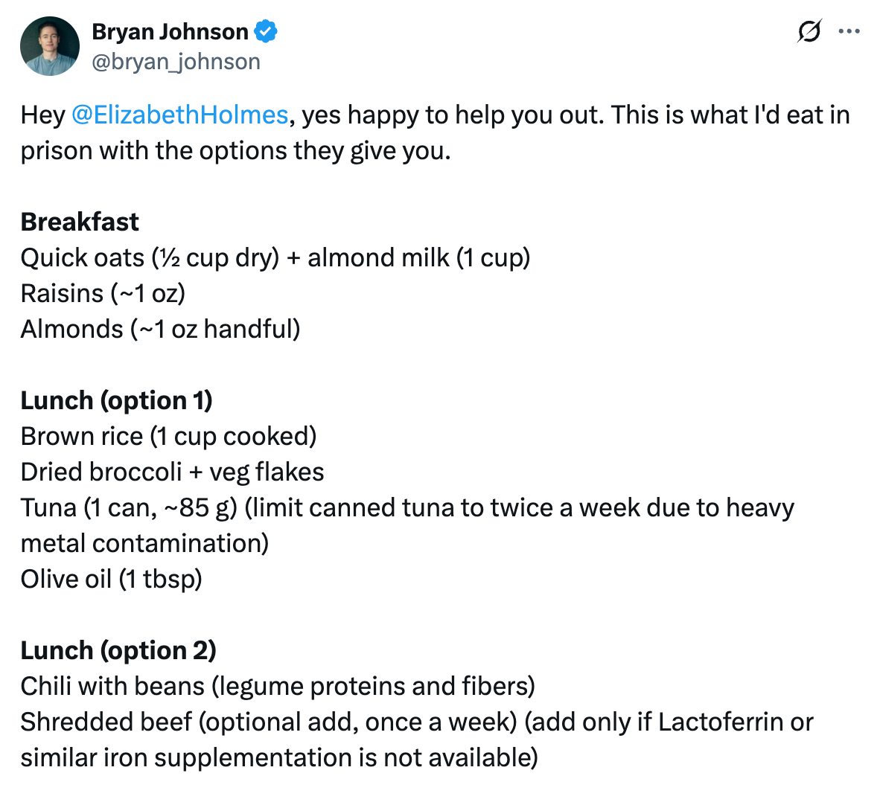880x805 pixels.
Task: Select the Olive oil (1 tbsp) line
Action: point(110,579)
